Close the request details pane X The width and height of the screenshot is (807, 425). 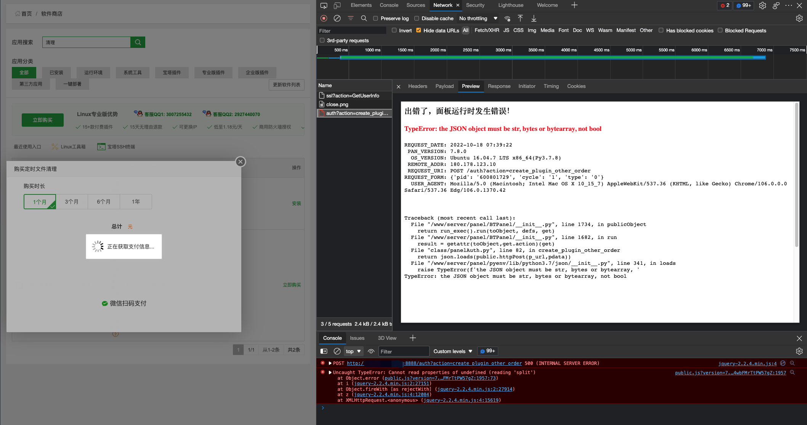click(398, 86)
